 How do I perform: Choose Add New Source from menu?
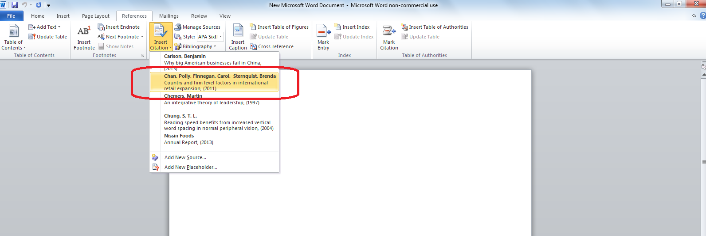pyautogui.click(x=185, y=157)
